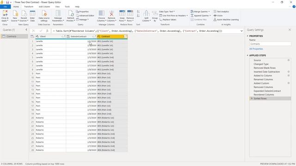Screen dimensions: 296x166
Task: Open Source step settings gear
Action: point(289,60)
